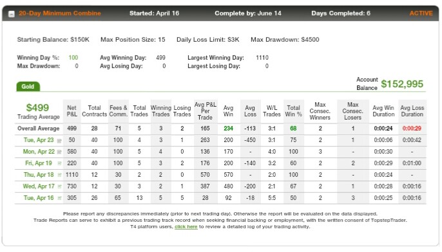Open the Fri, Apr 19 trading day

[x=39, y=163]
